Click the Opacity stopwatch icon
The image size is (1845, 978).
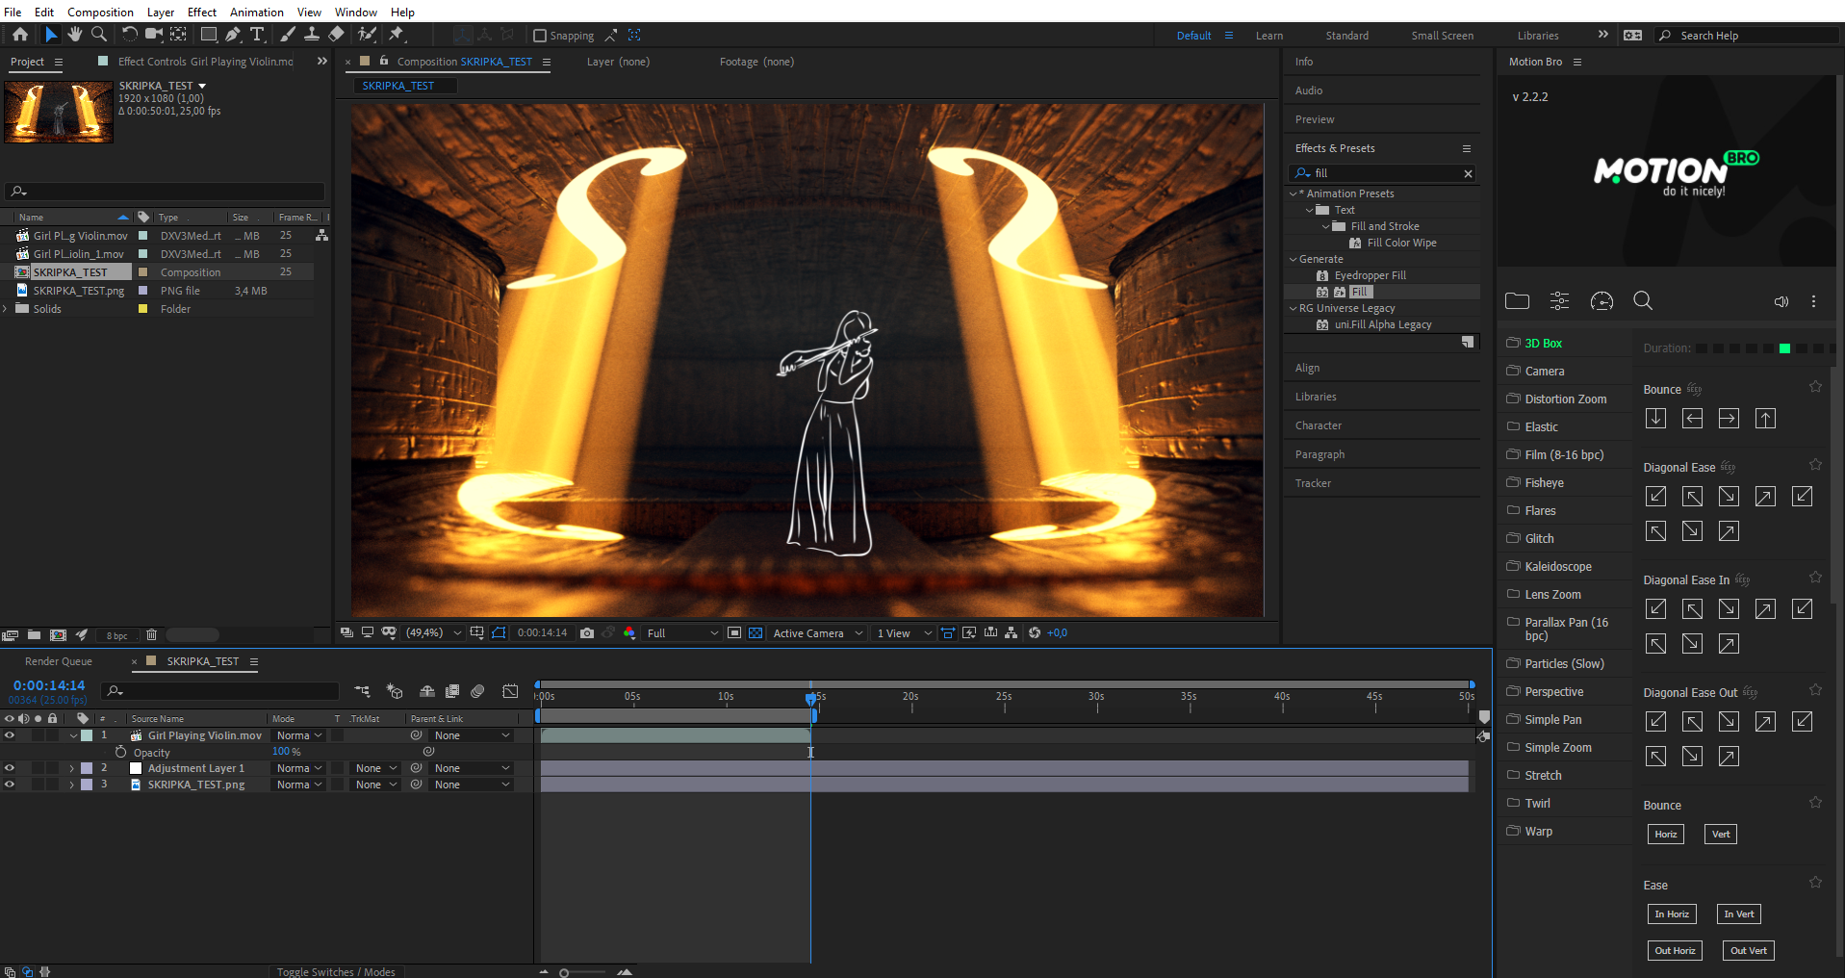(x=120, y=752)
